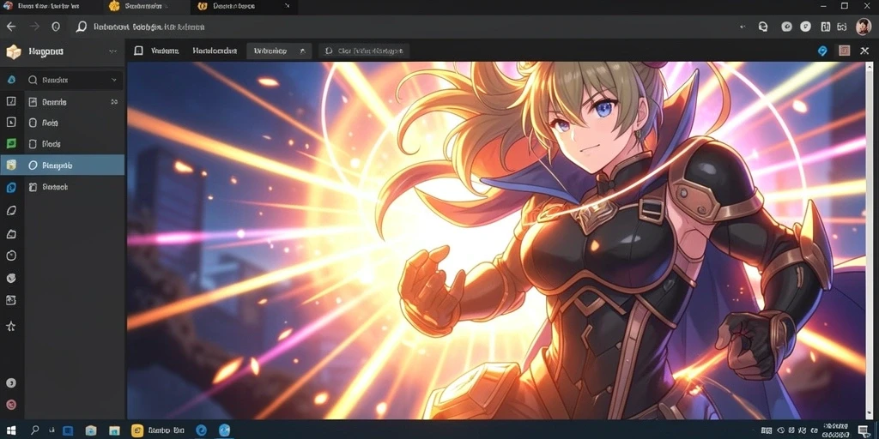This screenshot has height=439, width=879.
Task: Click the blue droplet icon left of sidebar search
Action: coord(11,80)
